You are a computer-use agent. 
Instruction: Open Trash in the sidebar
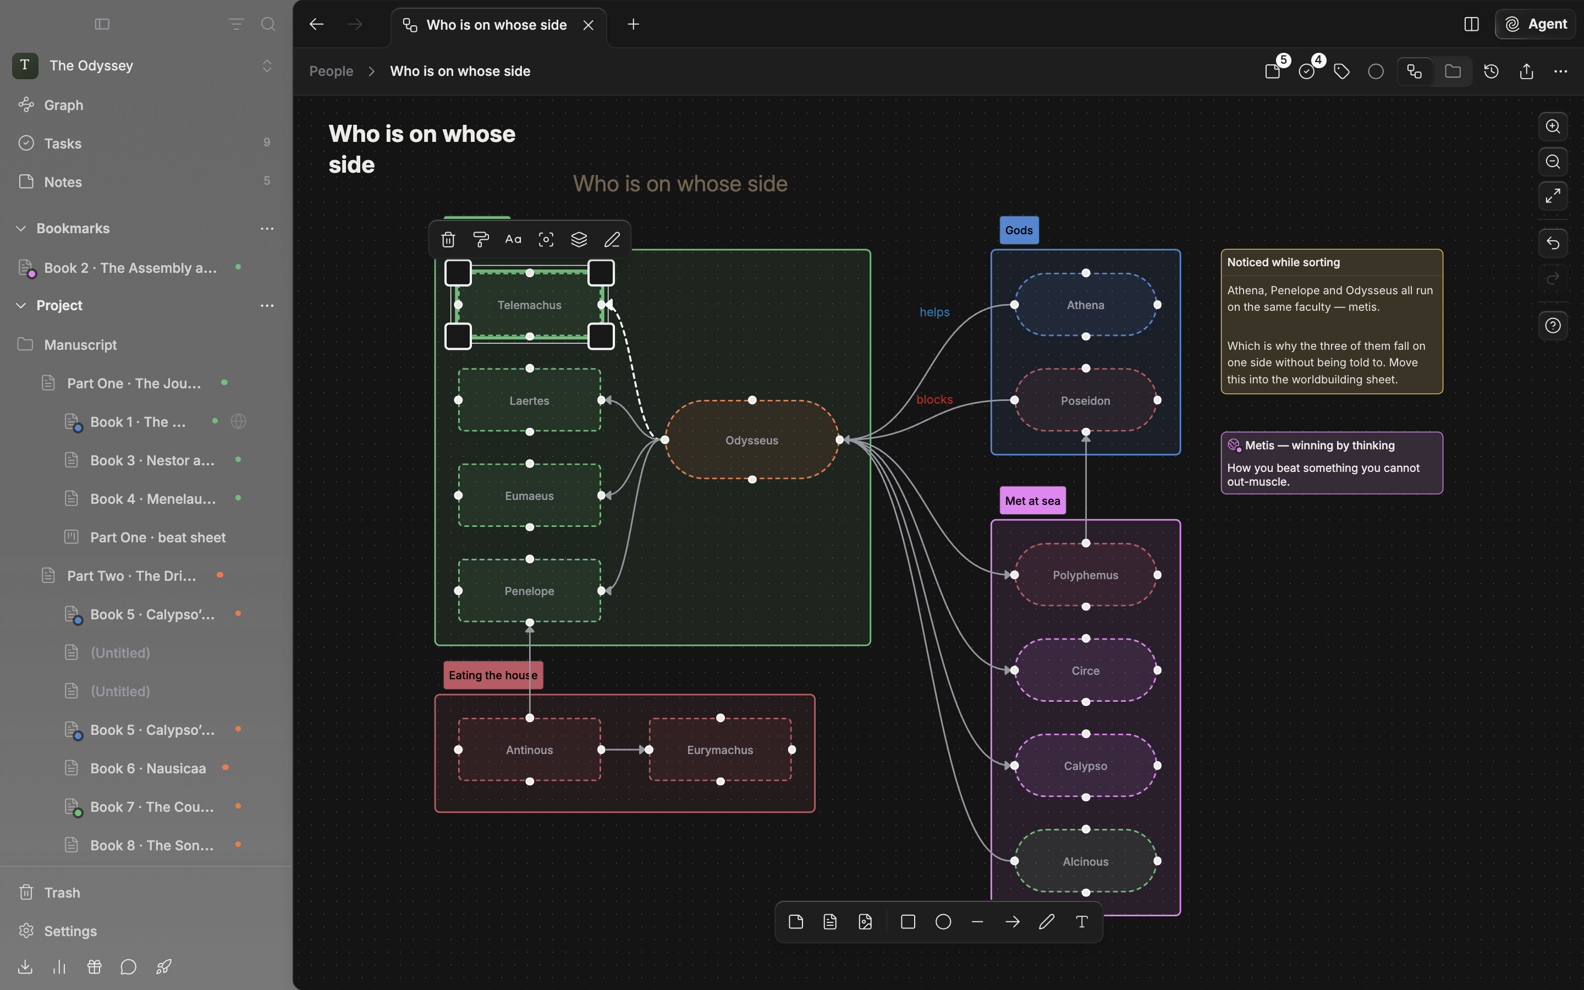tap(146, 893)
